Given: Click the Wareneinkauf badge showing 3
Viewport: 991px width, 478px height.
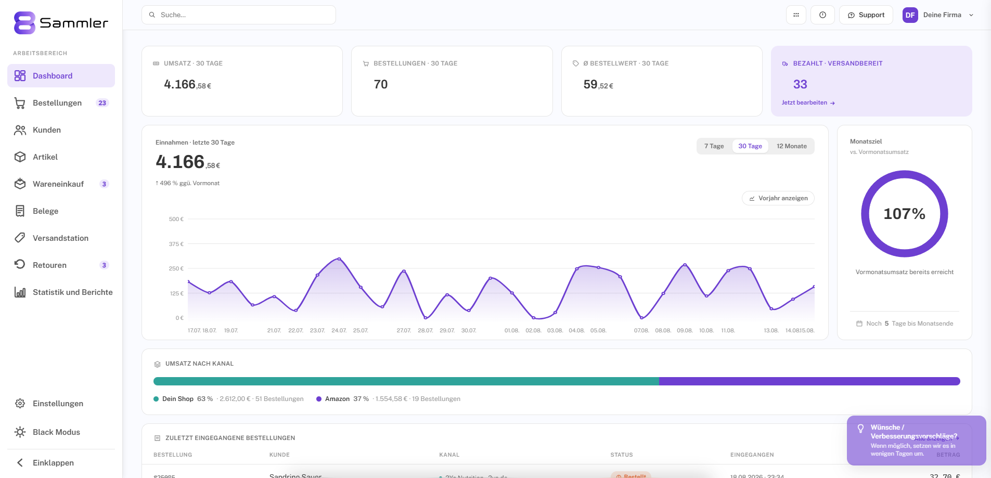Looking at the screenshot, I should point(104,184).
